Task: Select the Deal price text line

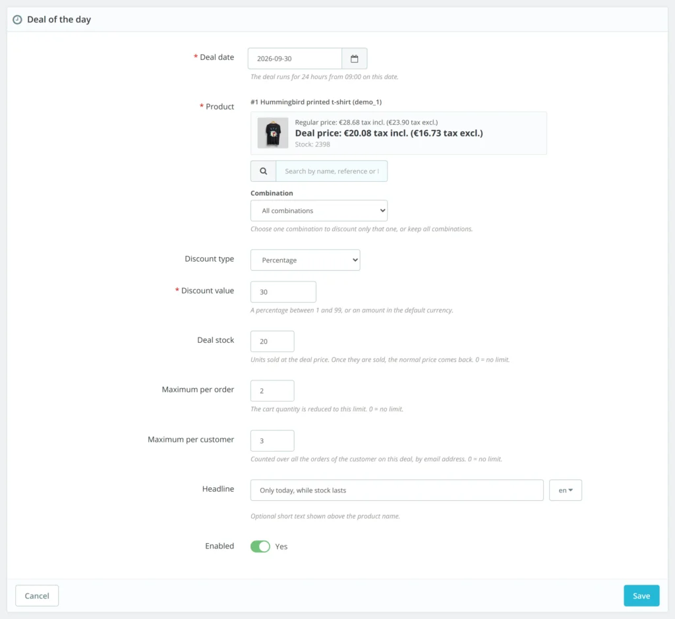Action: coord(389,133)
